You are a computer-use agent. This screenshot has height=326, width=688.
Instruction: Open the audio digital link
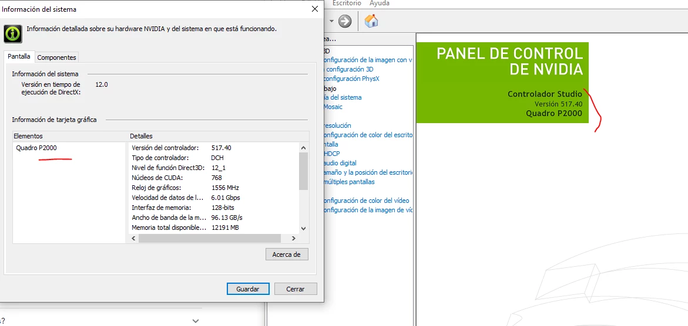pyautogui.click(x=340, y=163)
